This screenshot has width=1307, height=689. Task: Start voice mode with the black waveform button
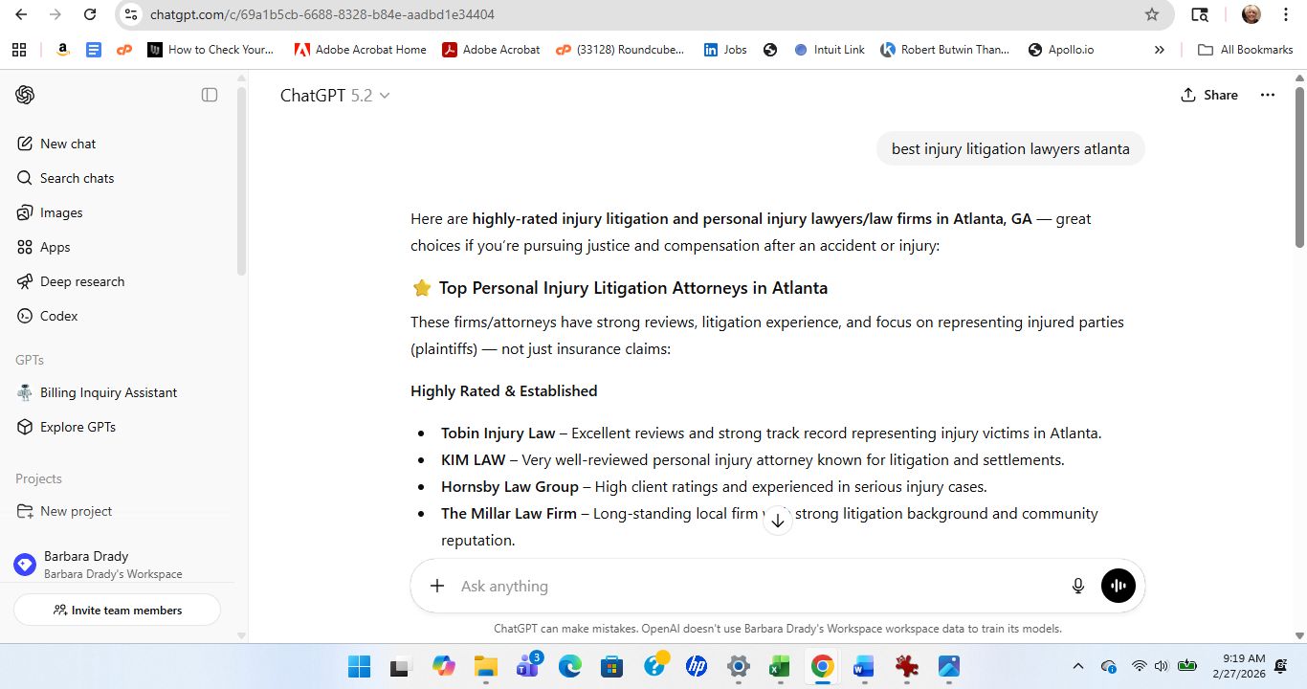point(1119,586)
